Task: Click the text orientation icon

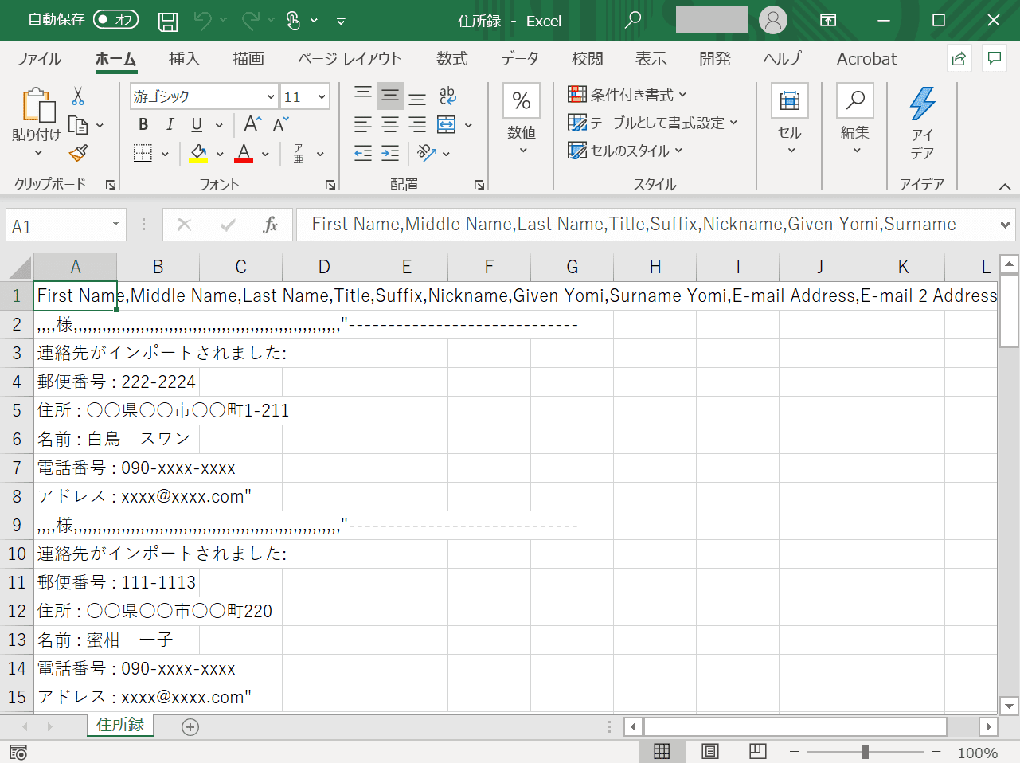Action: pos(427,152)
